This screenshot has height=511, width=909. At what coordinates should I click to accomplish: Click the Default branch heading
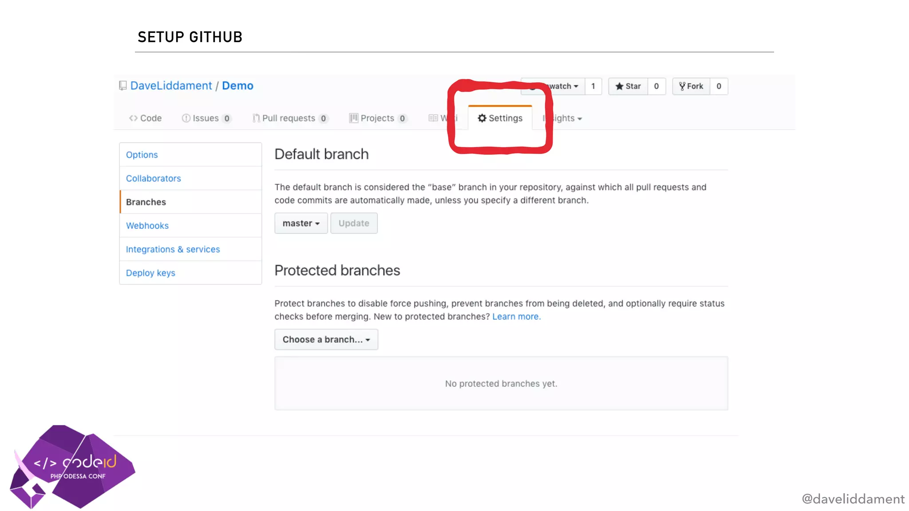click(321, 154)
